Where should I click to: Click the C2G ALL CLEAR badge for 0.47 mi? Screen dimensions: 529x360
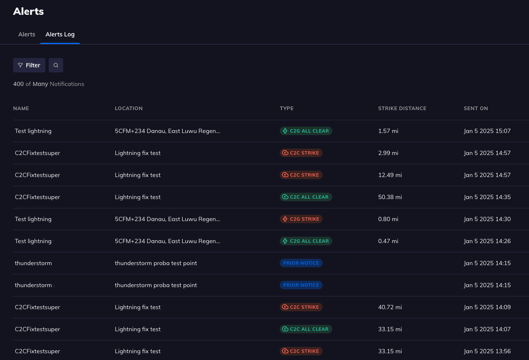306,241
